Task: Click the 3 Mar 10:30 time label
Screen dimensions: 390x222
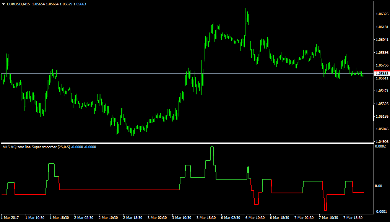Action: 182,218
